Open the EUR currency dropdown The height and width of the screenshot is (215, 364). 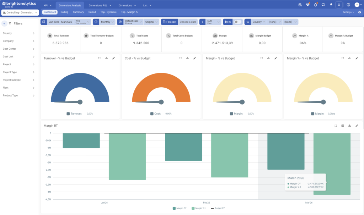[x=213, y=22]
